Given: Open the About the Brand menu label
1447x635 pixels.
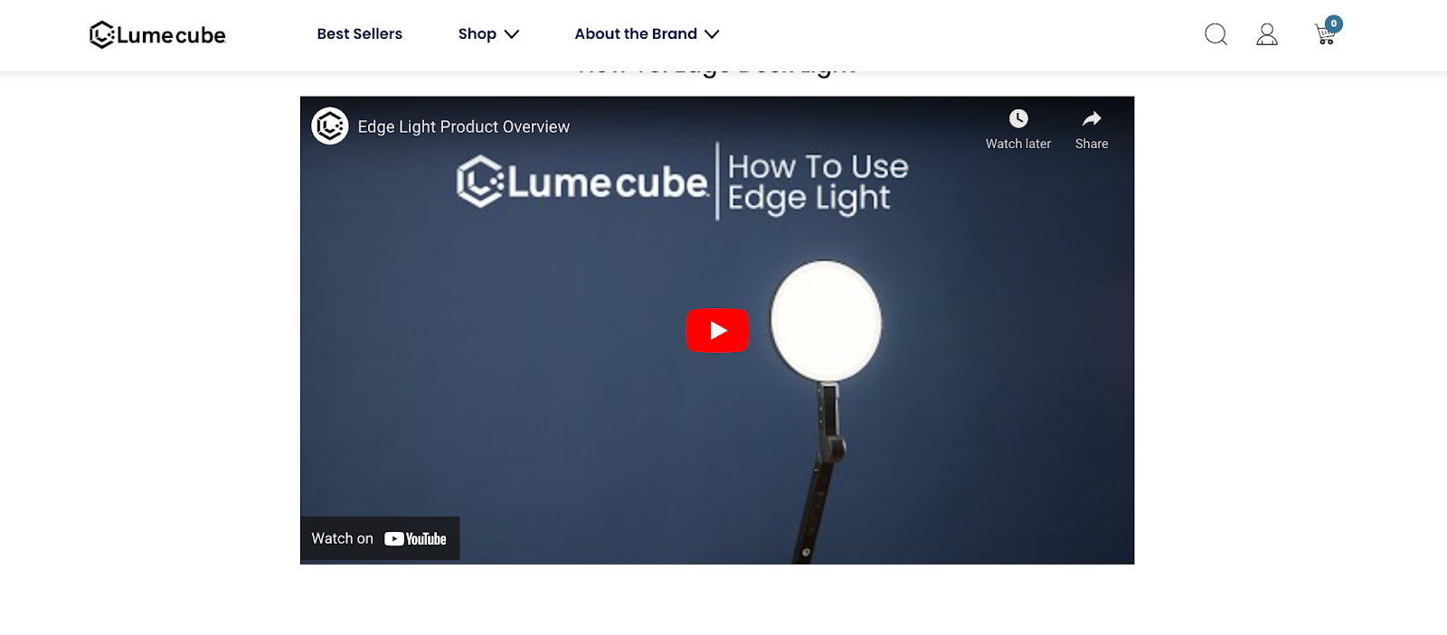Looking at the screenshot, I should coord(636,33).
